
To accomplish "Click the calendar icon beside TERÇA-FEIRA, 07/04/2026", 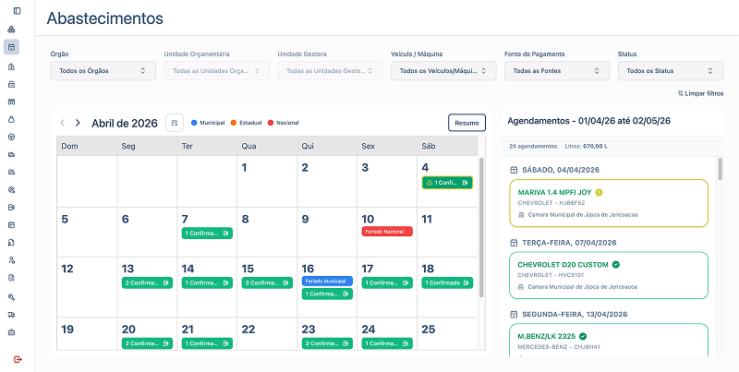I will [514, 243].
